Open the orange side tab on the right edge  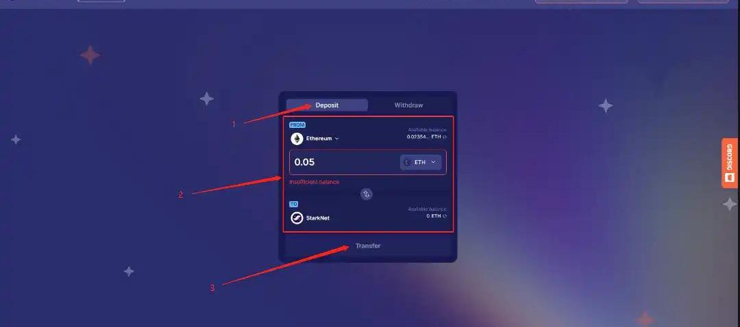[730, 163]
